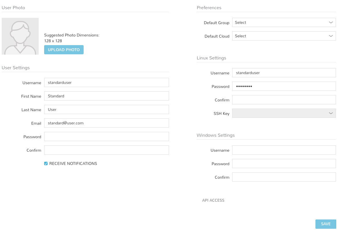
Task: Click the 'Last Name' label
Action: tap(31, 110)
